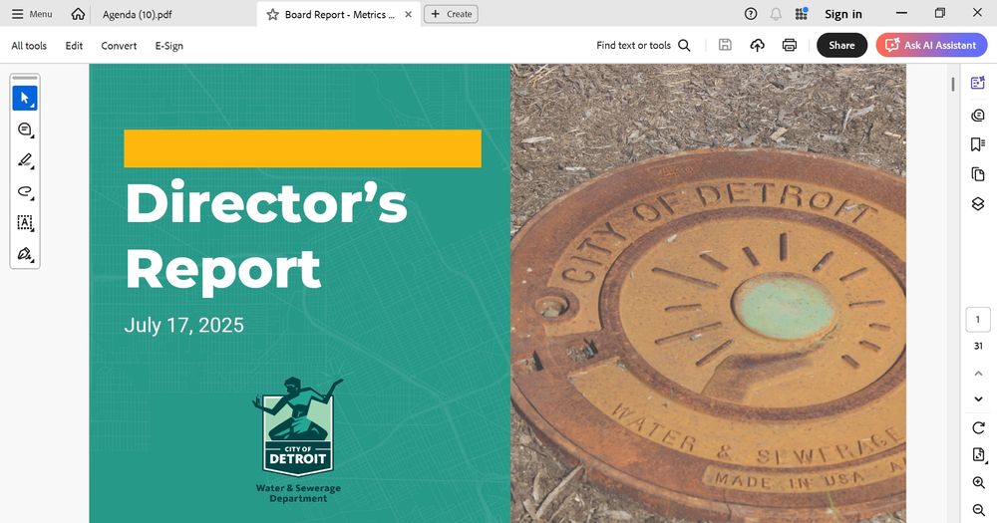Open the Menu hamburger button
The image size is (997, 523).
point(32,14)
